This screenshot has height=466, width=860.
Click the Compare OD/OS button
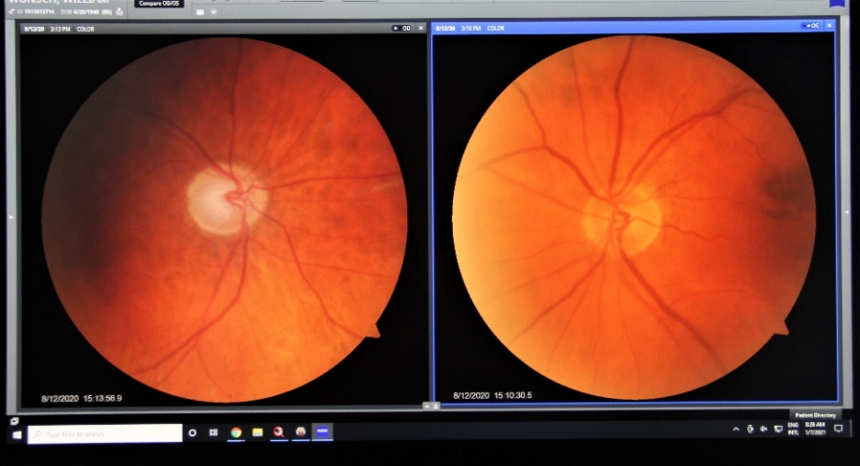pyautogui.click(x=160, y=4)
